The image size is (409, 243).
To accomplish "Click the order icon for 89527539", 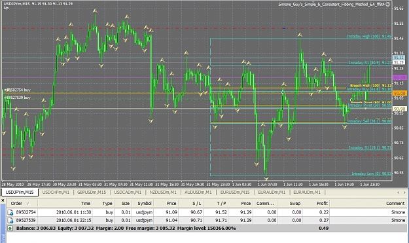I will tap(10, 220).
